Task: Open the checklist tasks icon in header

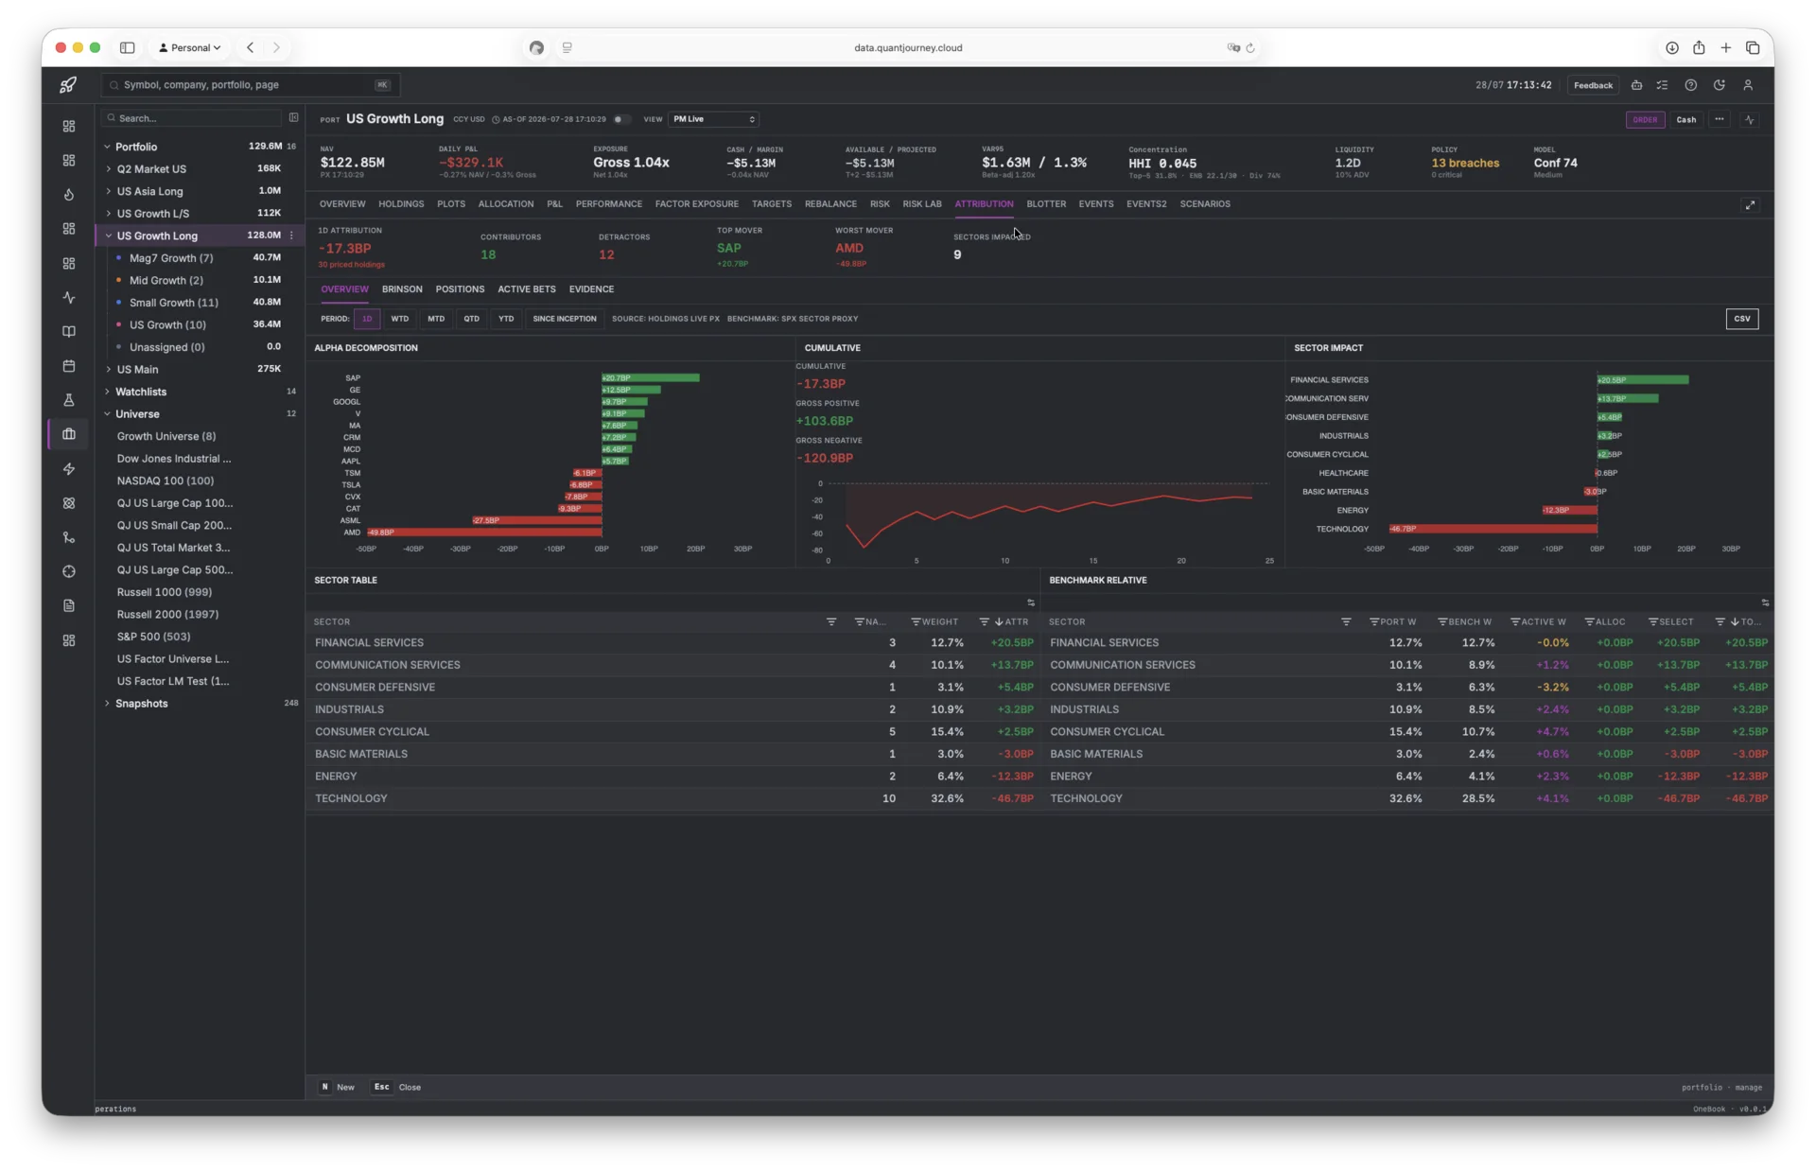Action: click(x=1662, y=85)
